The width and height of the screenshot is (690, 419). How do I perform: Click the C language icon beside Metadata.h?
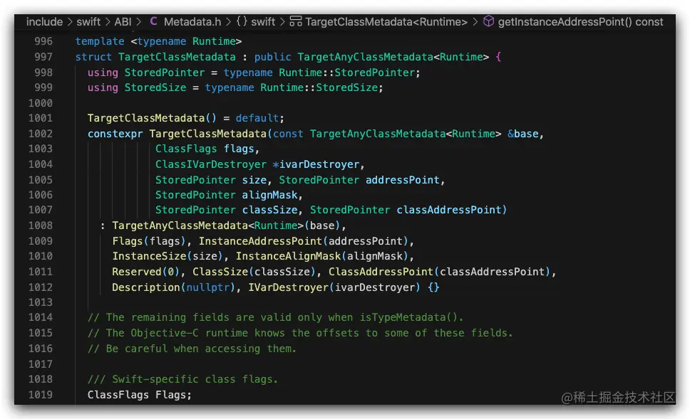(x=153, y=21)
